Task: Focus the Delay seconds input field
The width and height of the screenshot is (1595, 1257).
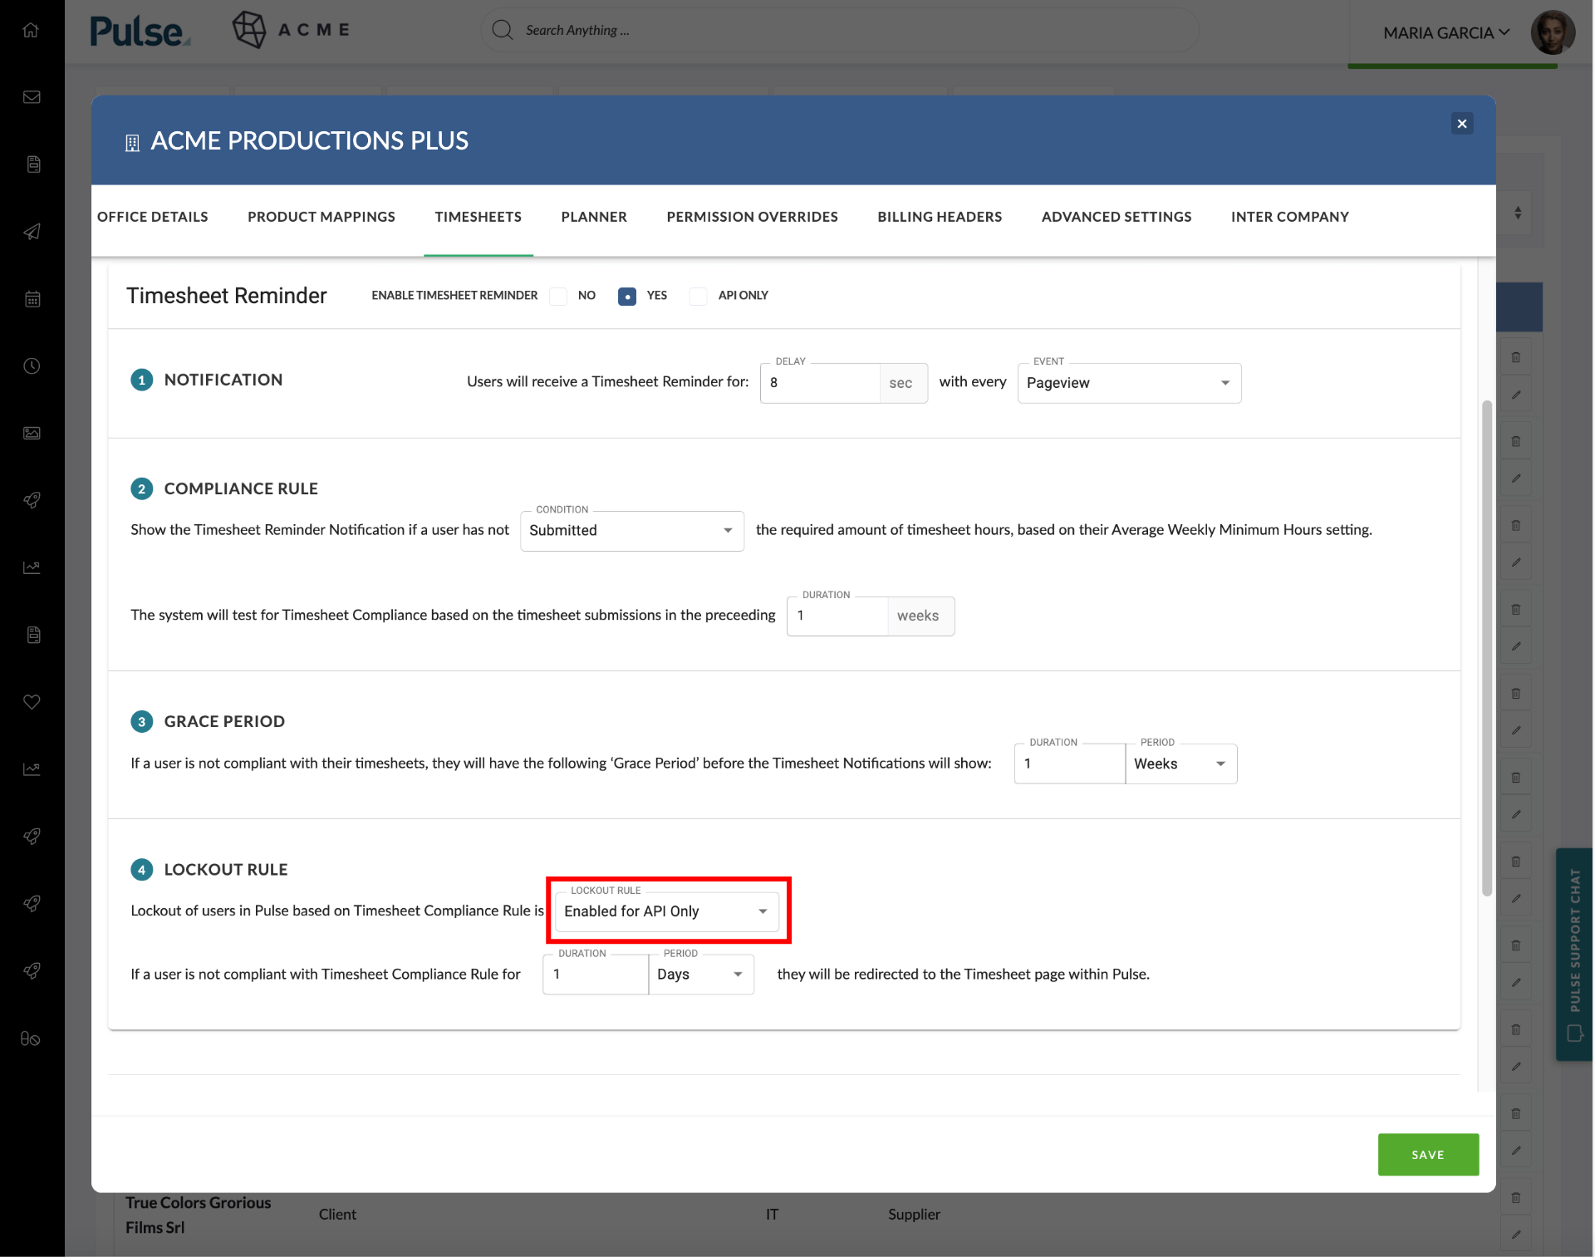Action: (x=819, y=383)
